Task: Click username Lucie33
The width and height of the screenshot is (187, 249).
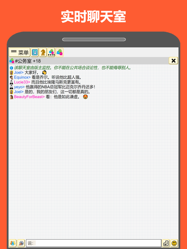Action: (x=22, y=82)
